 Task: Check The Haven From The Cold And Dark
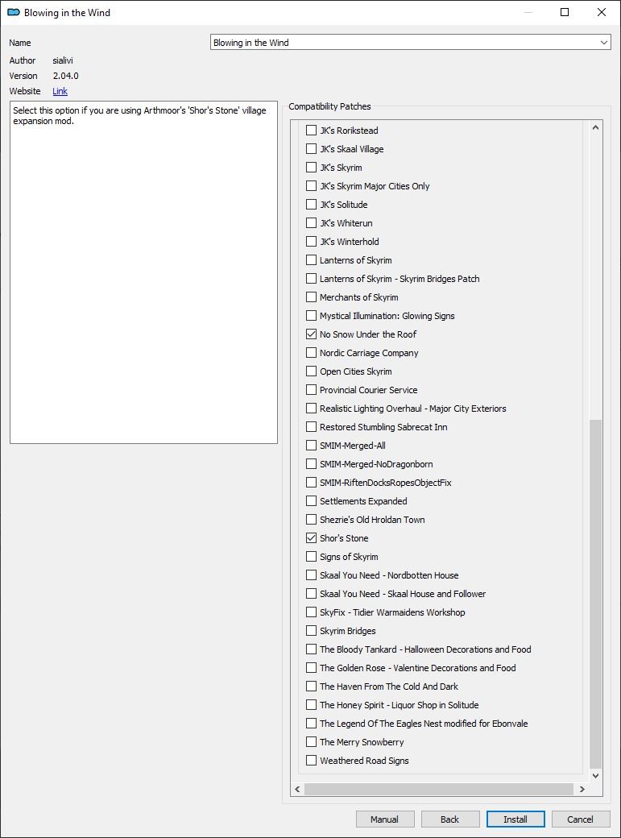[x=311, y=687]
